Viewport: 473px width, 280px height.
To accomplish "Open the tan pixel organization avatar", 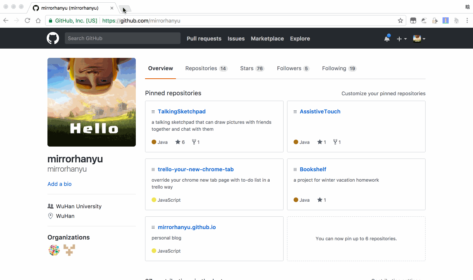I will pyautogui.click(x=69, y=250).
